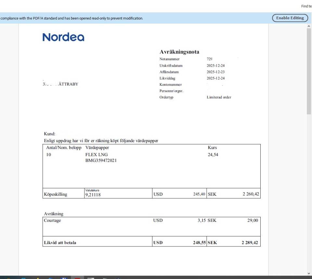Select the Courtage SEK amount 29,00
Image resolution: width=312 pixels, height=279 pixels.
click(x=253, y=220)
